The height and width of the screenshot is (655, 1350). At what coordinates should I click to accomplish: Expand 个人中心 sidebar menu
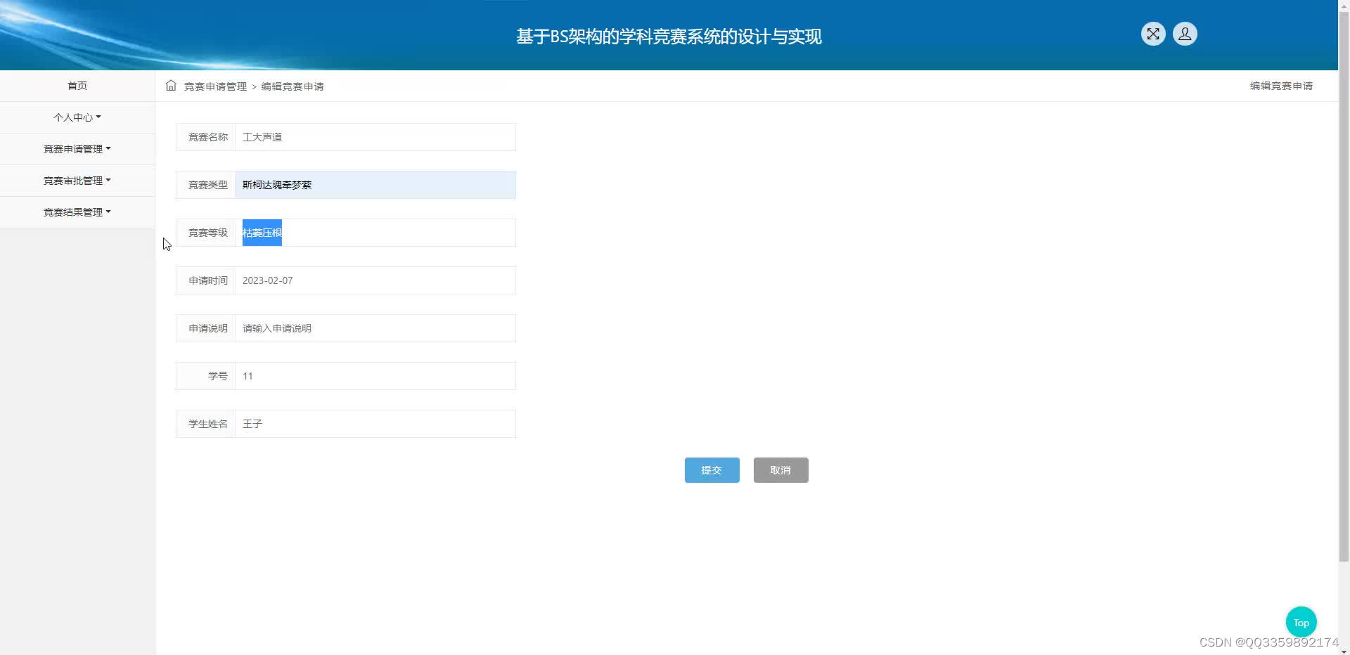pos(77,117)
